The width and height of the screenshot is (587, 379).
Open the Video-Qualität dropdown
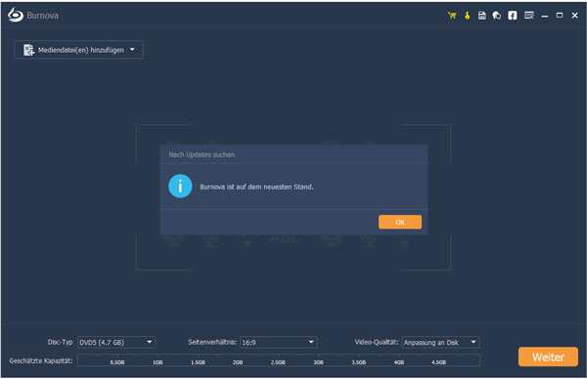(x=440, y=342)
